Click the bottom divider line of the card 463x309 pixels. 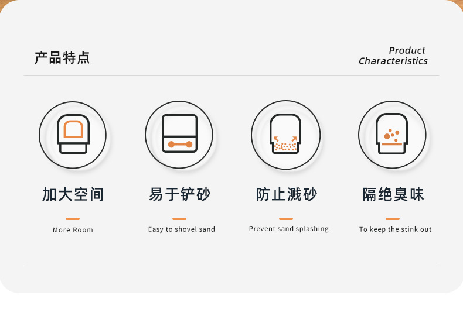pos(231,266)
